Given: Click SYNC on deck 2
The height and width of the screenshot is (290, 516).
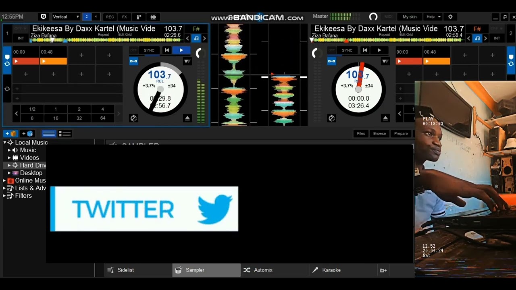Looking at the screenshot, I should (347, 50).
